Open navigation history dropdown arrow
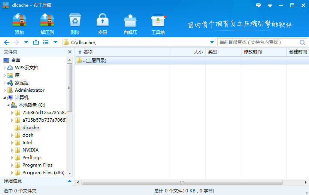This screenshot has height=195, width=309. pos(26,42)
